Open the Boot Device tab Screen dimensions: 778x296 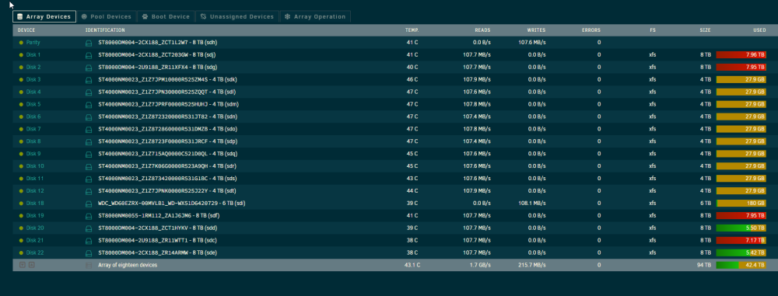click(x=166, y=17)
